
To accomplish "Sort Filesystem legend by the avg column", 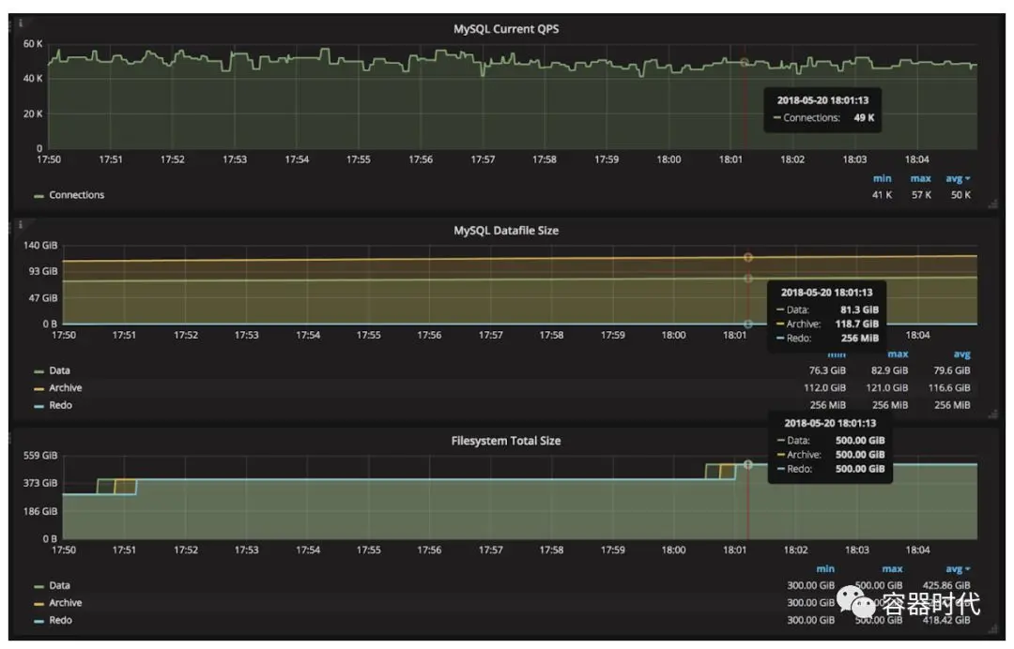I will (x=955, y=569).
